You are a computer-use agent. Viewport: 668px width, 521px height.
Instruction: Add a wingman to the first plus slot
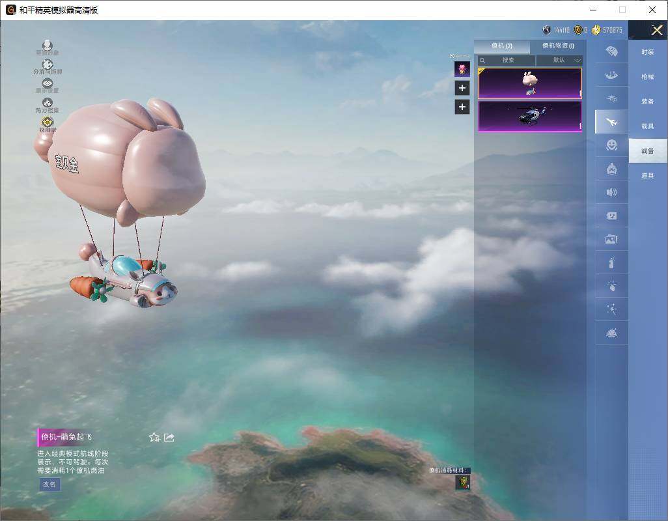[462, 88]
